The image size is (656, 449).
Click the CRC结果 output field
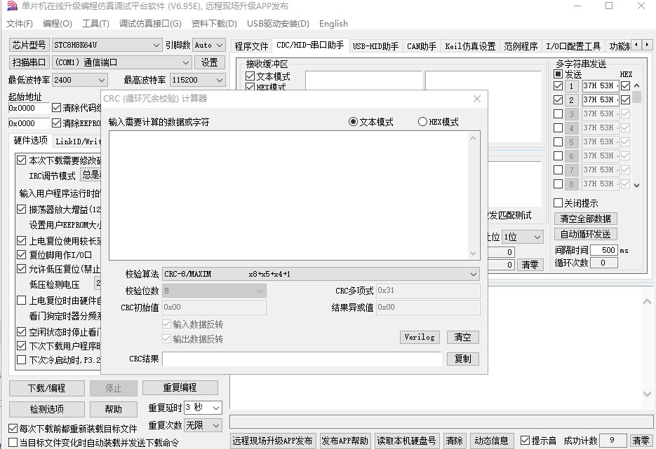pos(302,359)
